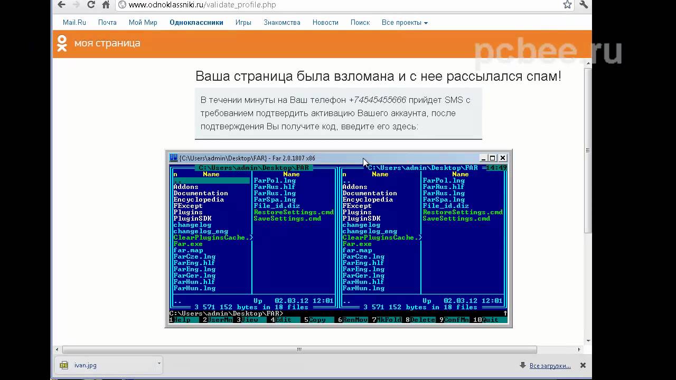This screenshot has width=676, height=380.
Task: Open the Знакомства nav item
Action: 282,23
